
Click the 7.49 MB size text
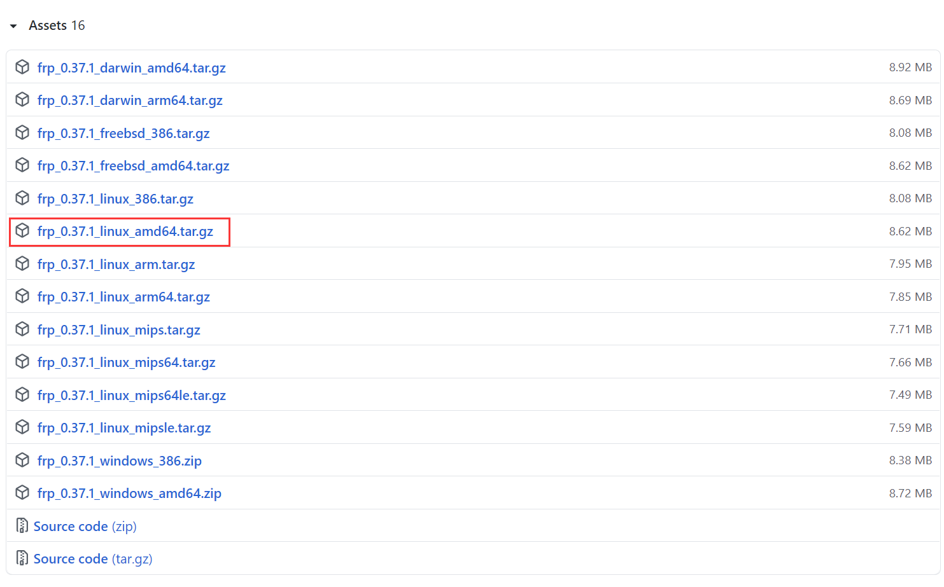point(910,395)
